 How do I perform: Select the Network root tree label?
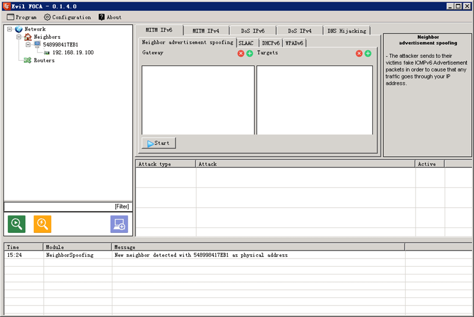[x=35, y=29]
